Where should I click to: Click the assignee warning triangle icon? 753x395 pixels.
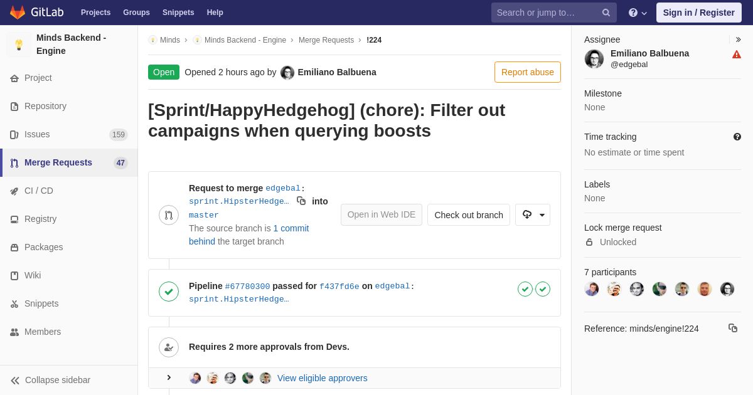tap(737, 55)
